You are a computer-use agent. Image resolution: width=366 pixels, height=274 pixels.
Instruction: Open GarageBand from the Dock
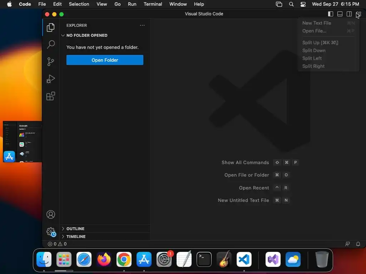(224, 259)
